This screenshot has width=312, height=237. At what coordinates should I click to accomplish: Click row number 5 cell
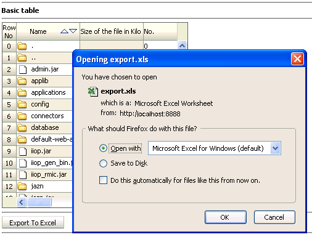click(x=9, y=105)
